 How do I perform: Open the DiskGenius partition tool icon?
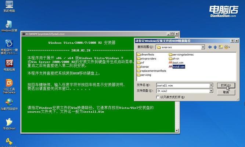point(9,86)
